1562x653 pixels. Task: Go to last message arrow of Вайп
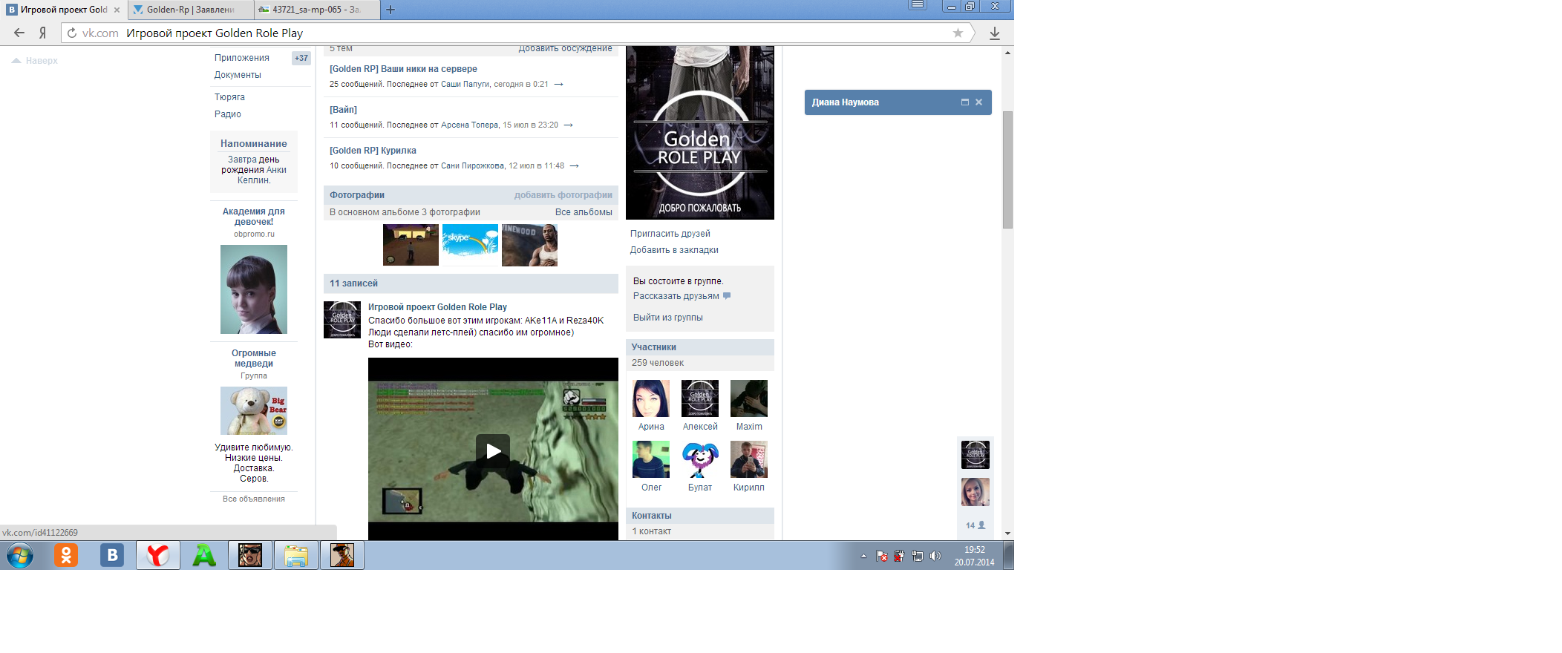[x=568, y=125]
